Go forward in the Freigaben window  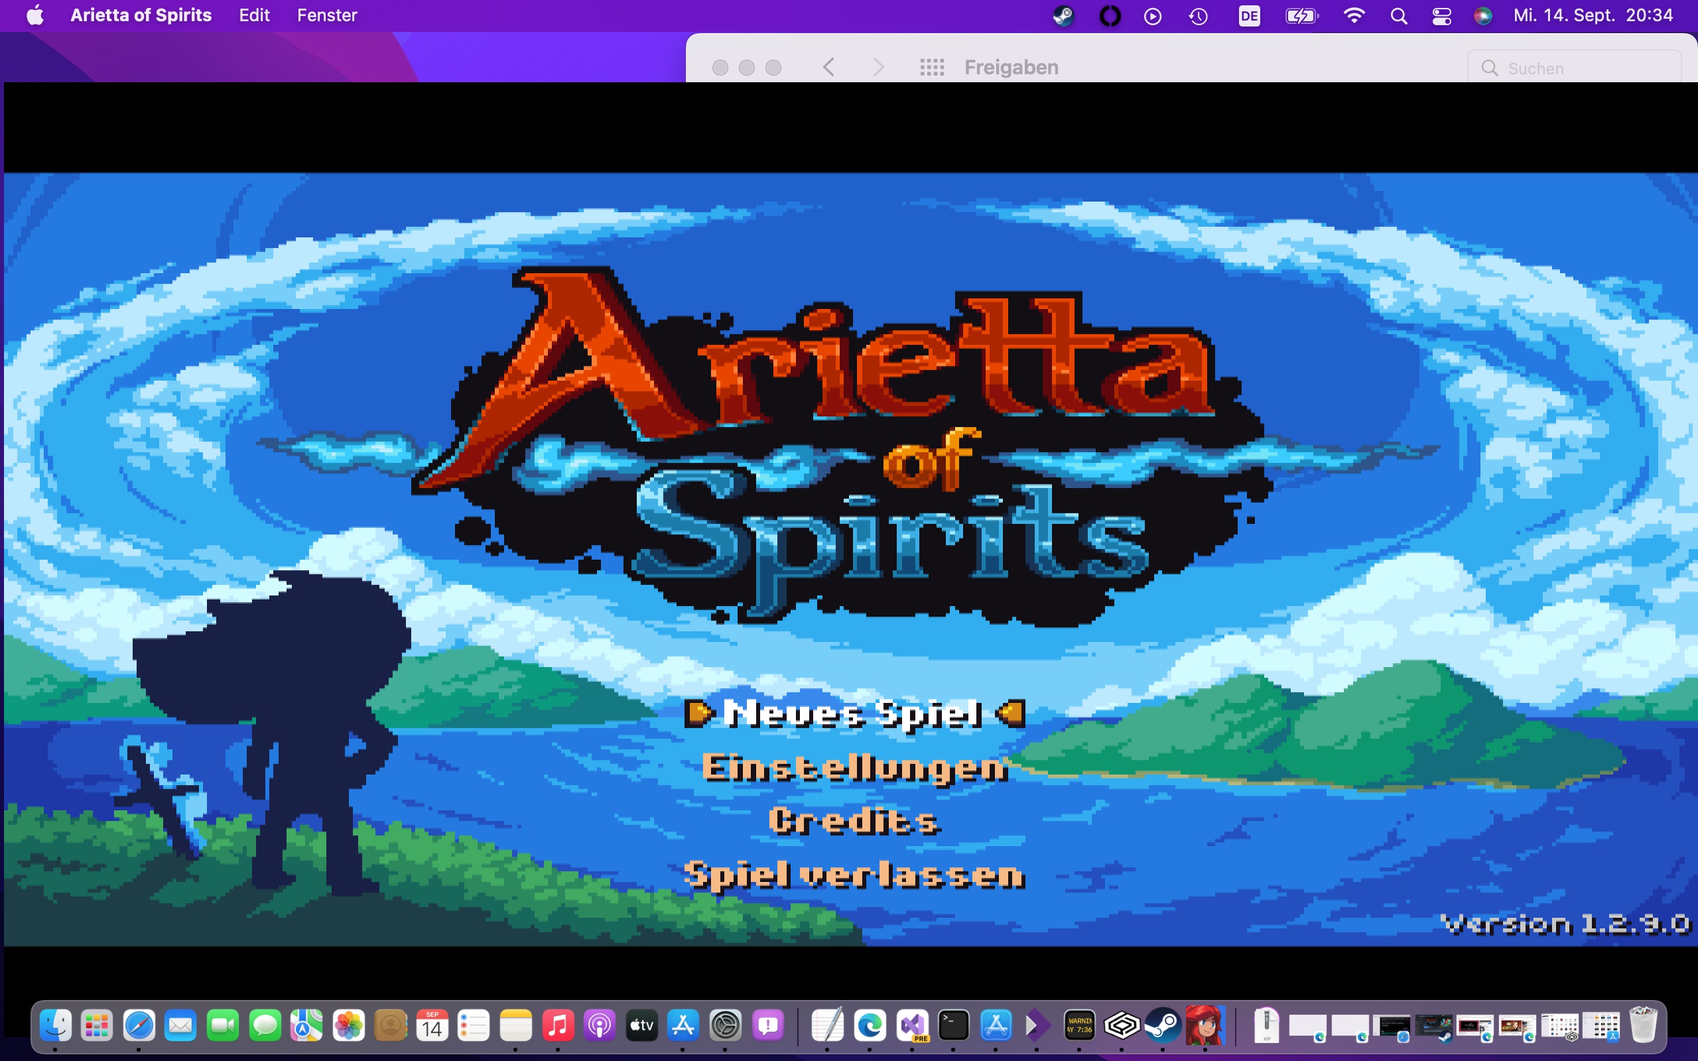(878, 68)
